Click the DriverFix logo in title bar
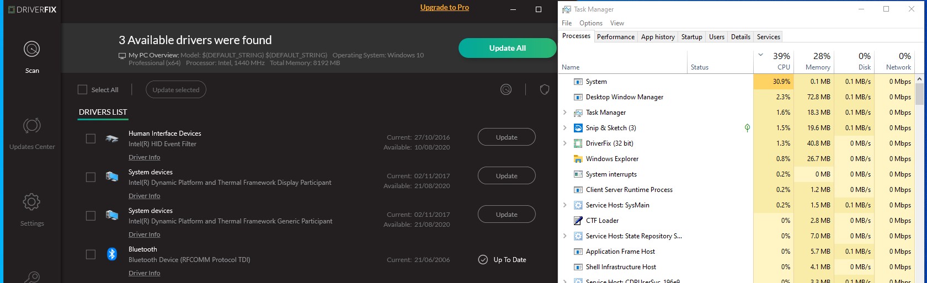 coord(33,9)
